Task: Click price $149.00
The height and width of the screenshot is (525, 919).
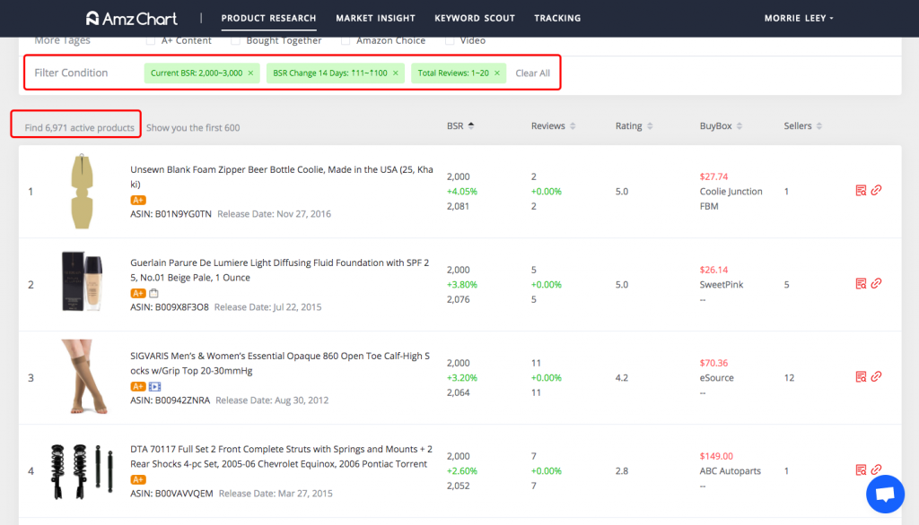Action: click(x=716, y=455)
